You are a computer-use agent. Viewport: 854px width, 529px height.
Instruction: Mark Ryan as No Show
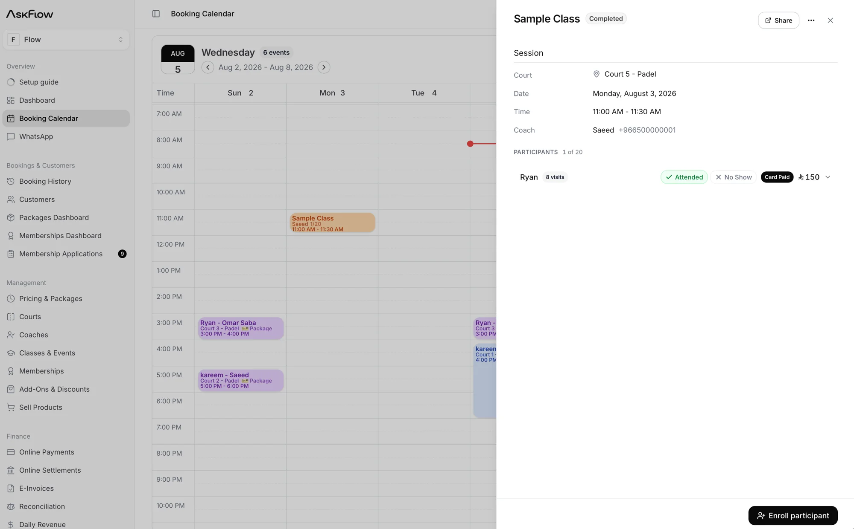click(x=733, y=177)
